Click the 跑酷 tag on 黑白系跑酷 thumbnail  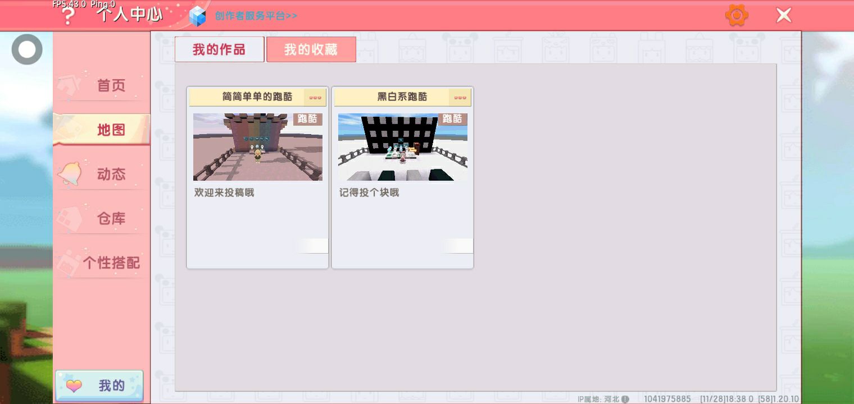(x=452, y=119)
